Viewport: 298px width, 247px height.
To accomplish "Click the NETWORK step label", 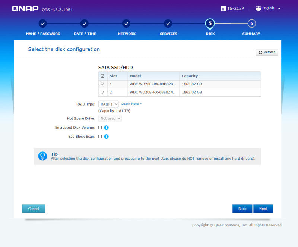I will pyautogui.click(x=127, y=34).
